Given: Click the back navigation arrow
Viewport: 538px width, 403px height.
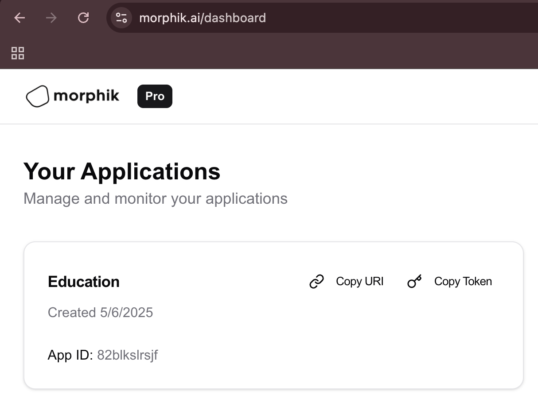Looking at the screenshot, I should pos(19,18).
